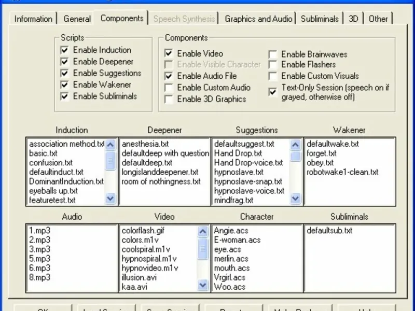Toggle Enable Subliminals checkbox
This screenshot has height=311, width=415.
click(64, 96)
